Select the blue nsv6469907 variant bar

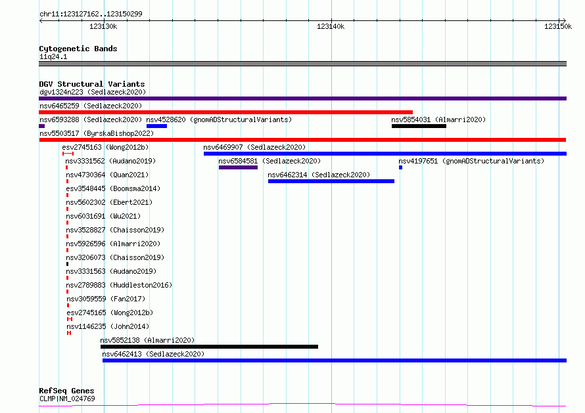(385, 154)
